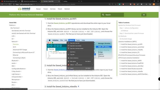
Task: Select Inspect from context menu
Action: pos(80,68)
